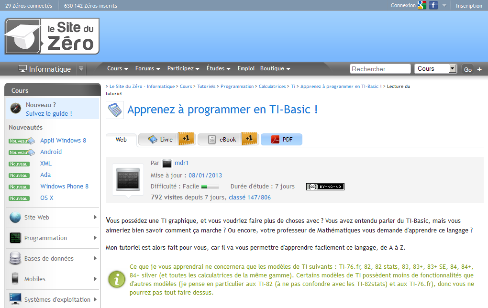
Task: Sign in with the Google icon
Action: [422, 5]
